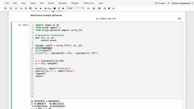
Task: Cut selected cell with scissors icon
Action: (x=21, y=8)
